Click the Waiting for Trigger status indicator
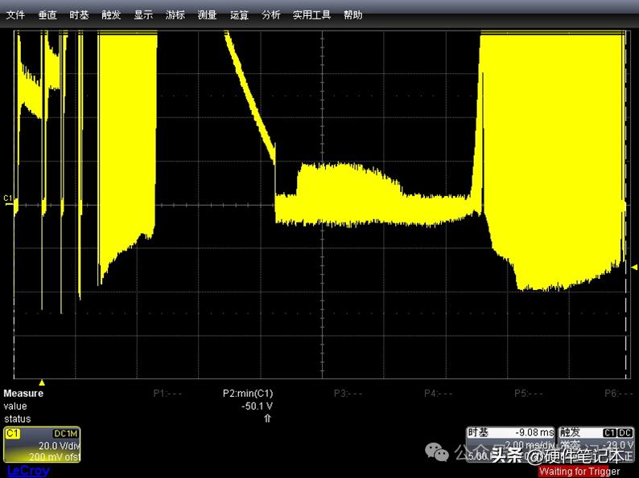This screenshot has width=639, height=478. (x=579, y=472)
